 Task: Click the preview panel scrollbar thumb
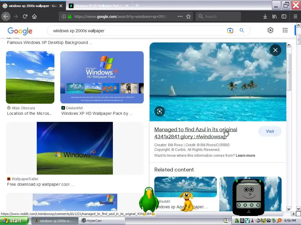coord(289,72)
